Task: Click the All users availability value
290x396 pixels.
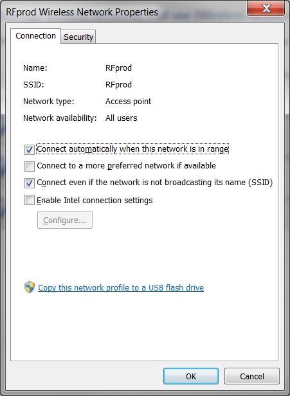Action: 122,118
